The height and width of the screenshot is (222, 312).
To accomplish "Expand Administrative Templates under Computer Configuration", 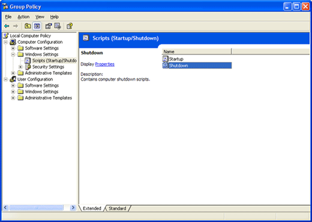I will click(x=13, y=73).
